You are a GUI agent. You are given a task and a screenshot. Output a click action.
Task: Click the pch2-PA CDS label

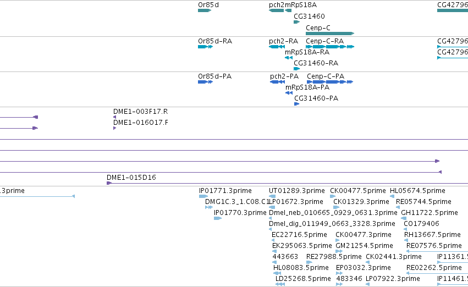[x=284, y=76]
